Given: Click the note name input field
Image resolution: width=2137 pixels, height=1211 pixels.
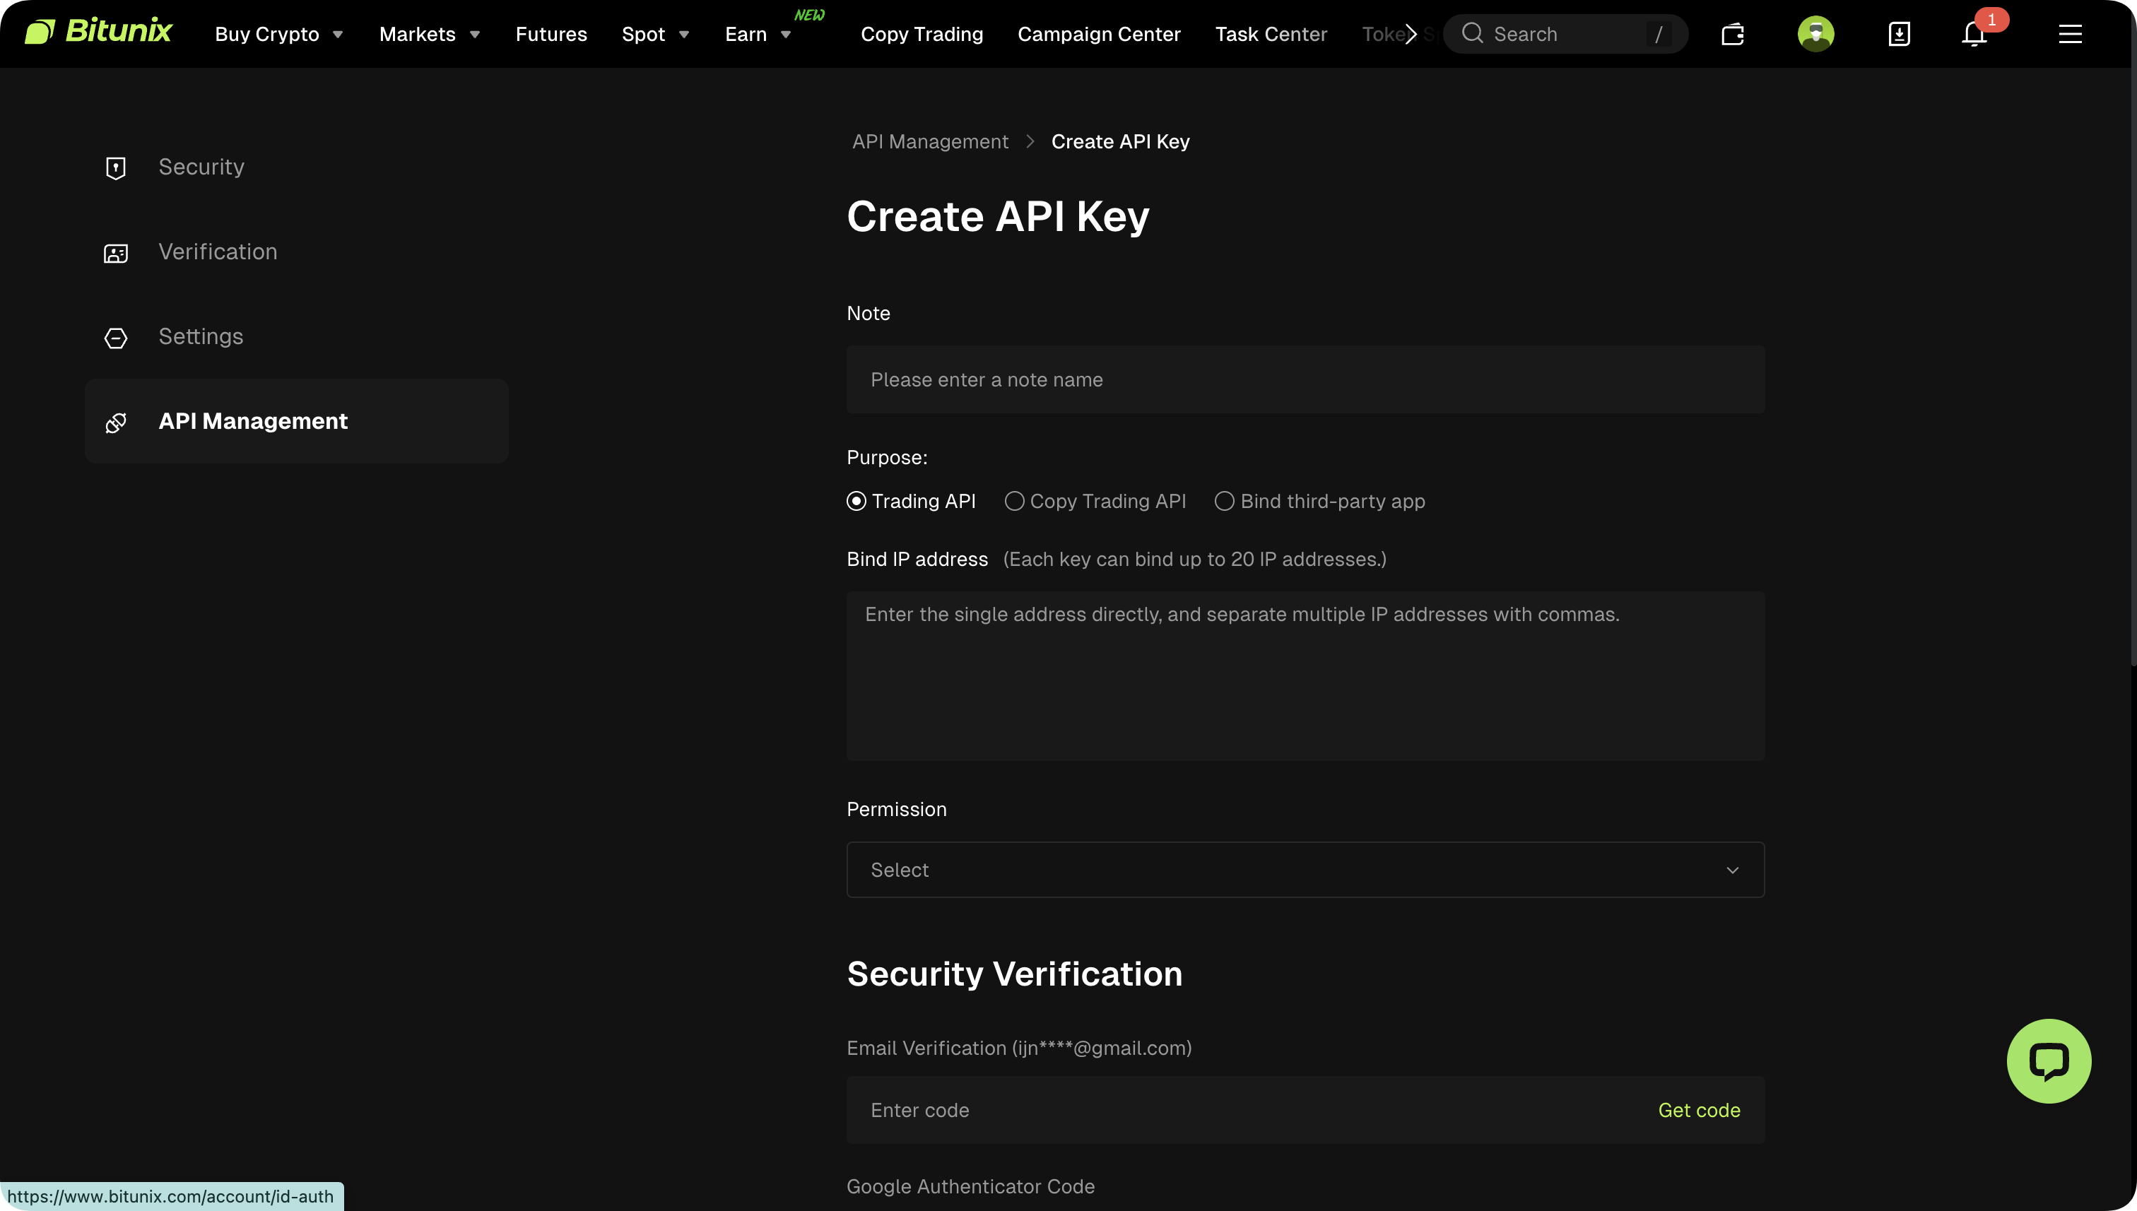Looking at the screenshot, I should pyautogui.click(x=1304, y=379).
